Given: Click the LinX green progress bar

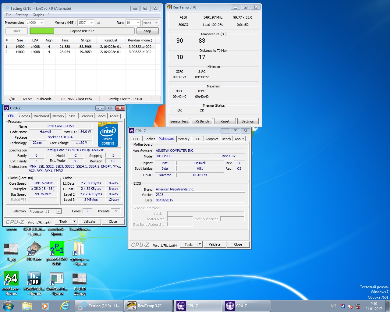Looking at the screenshot, I should click(42, 31).
